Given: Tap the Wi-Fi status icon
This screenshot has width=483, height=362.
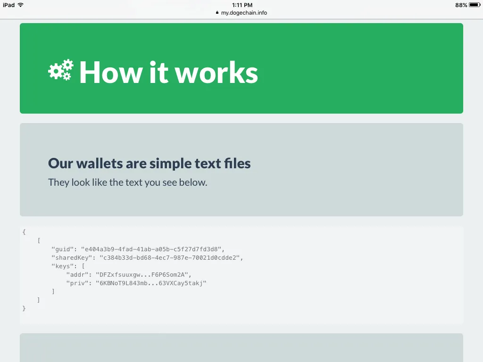Looking at the screenshot, I should (20, 5).
